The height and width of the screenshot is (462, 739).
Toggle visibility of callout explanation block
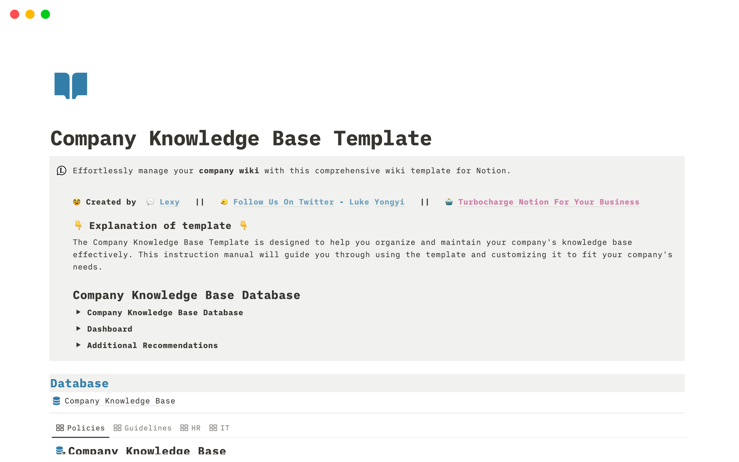click(x=62, y=171)
